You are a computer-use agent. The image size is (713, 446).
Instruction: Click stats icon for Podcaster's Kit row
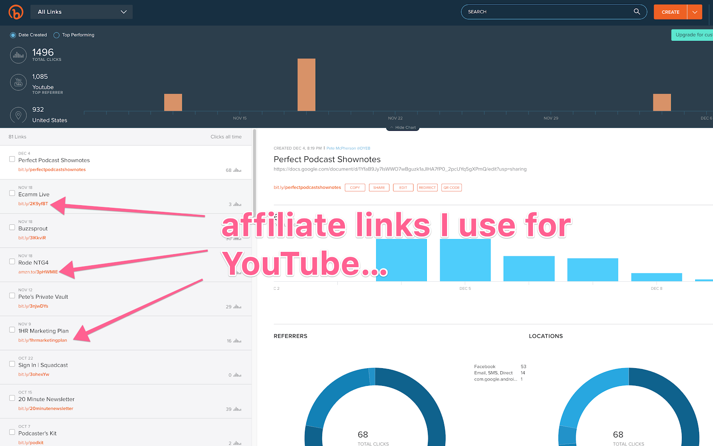pyautogui.click(x=238, y=443)
